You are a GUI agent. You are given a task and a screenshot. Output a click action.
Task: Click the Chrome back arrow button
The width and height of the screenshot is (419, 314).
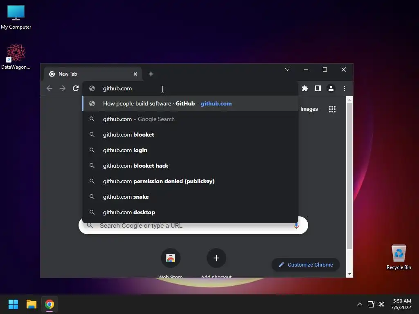pos(50,88)
